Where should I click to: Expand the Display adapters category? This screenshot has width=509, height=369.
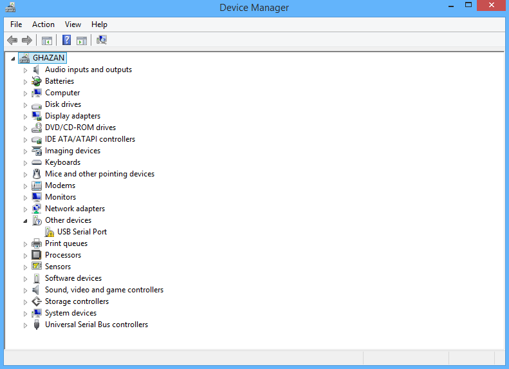(x=26, y=117)
